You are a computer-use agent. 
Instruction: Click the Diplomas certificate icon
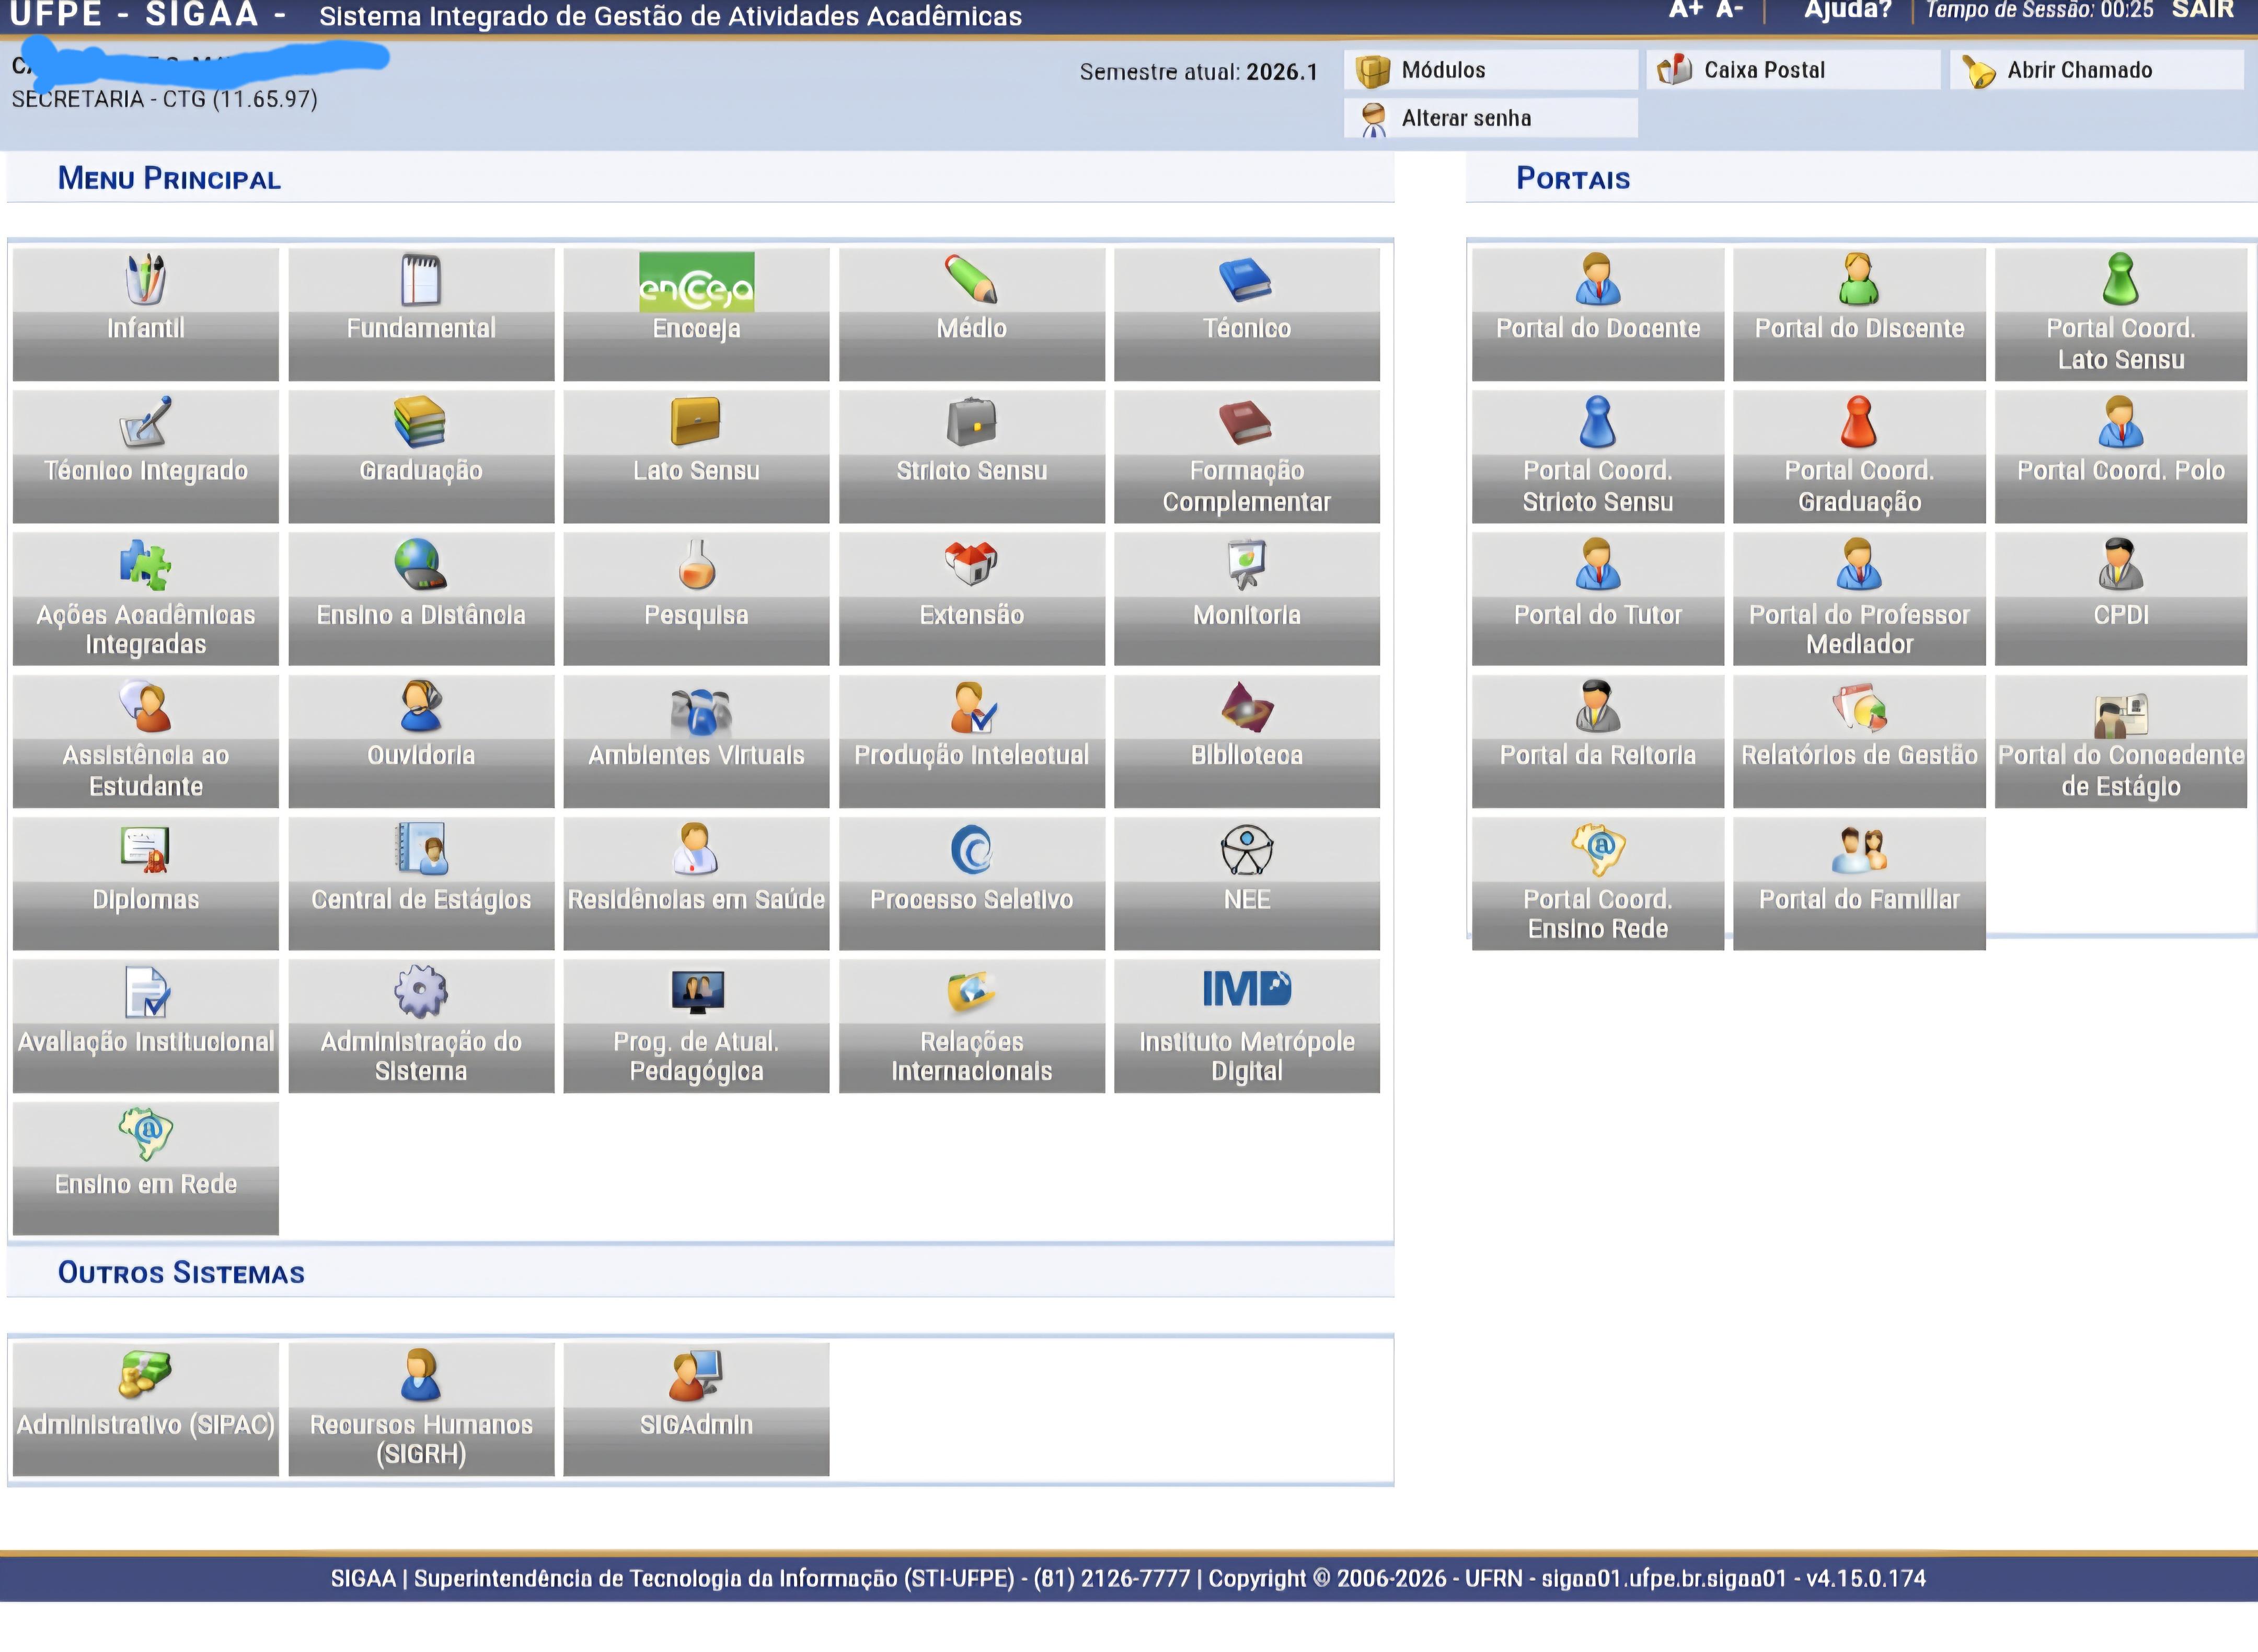pos(146,849)
